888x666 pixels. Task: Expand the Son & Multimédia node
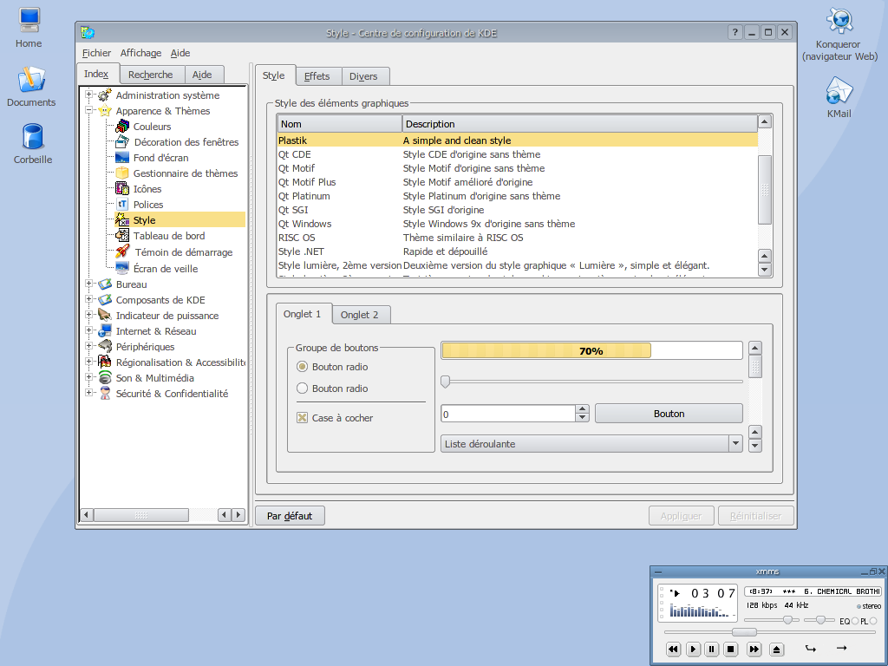click(88, 377)
